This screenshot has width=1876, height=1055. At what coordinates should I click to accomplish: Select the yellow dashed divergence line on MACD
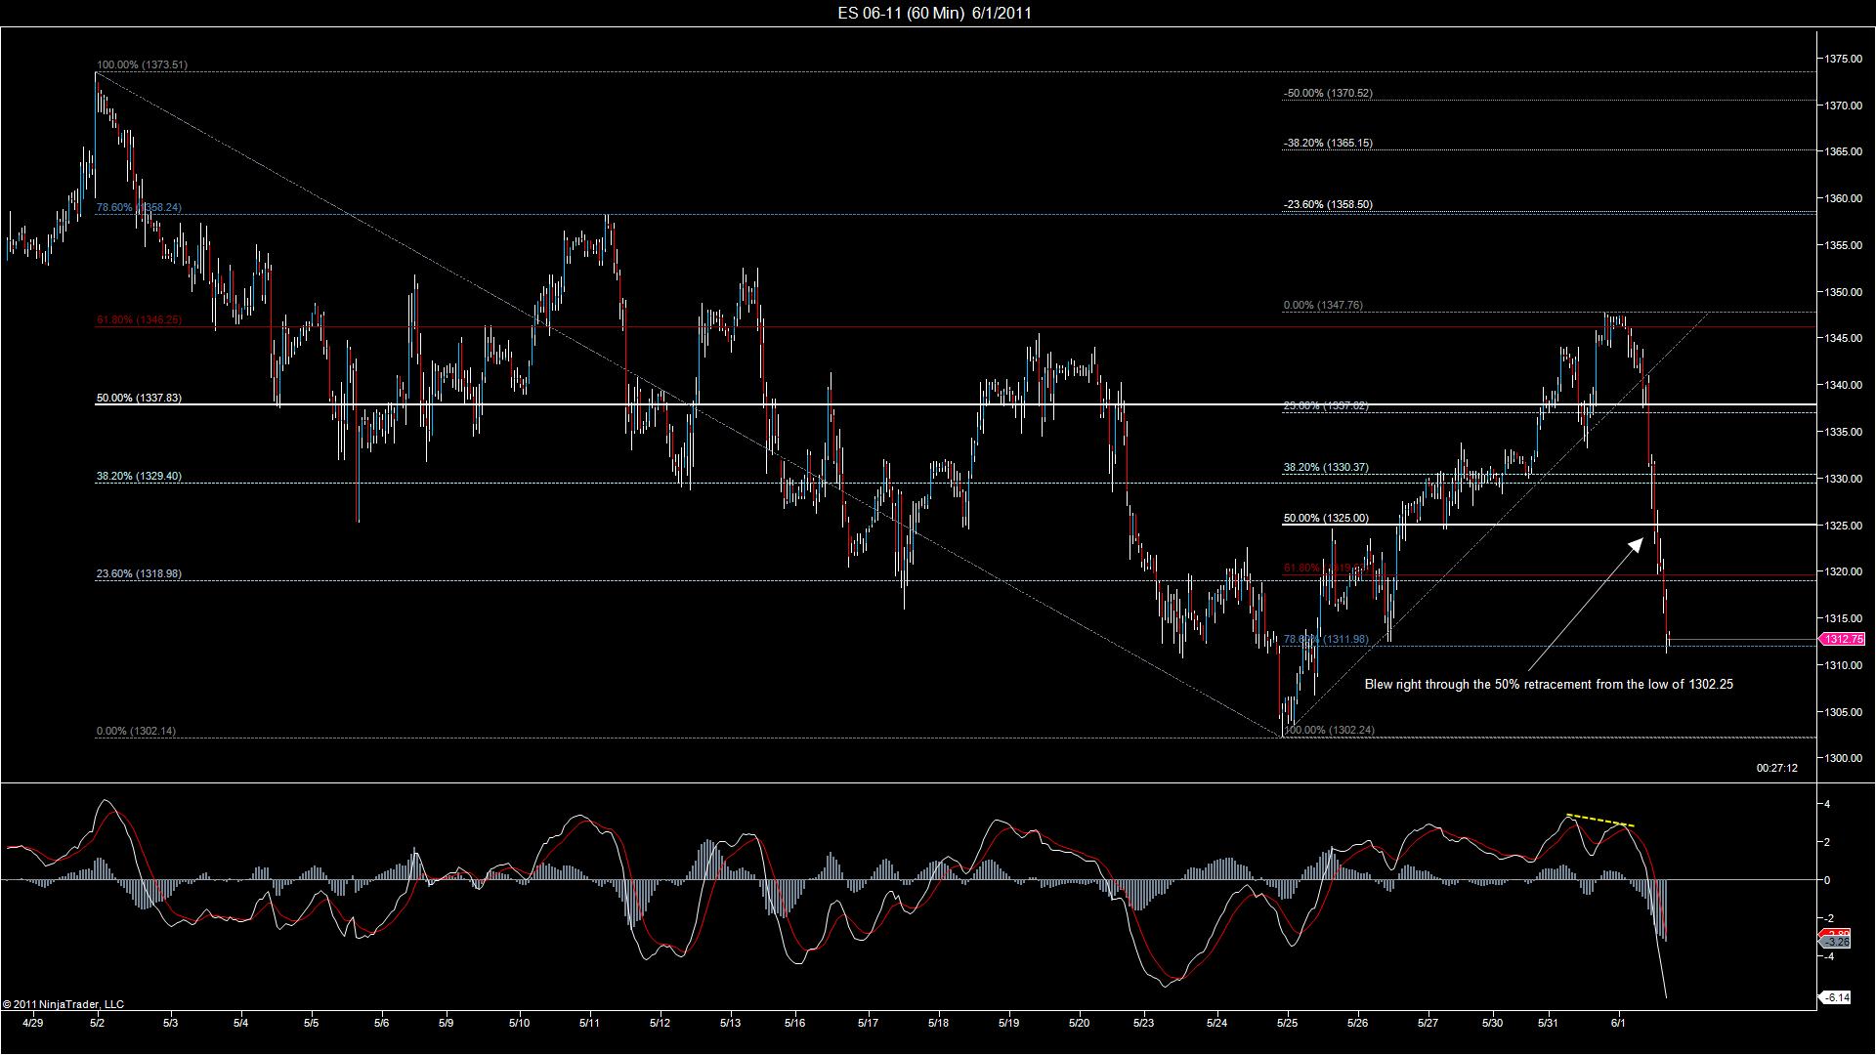point(1600,821)
